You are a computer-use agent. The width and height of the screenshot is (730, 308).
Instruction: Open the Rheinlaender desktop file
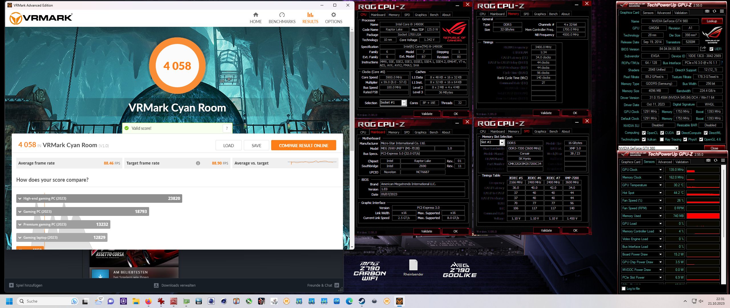click(x=413, y=268)
